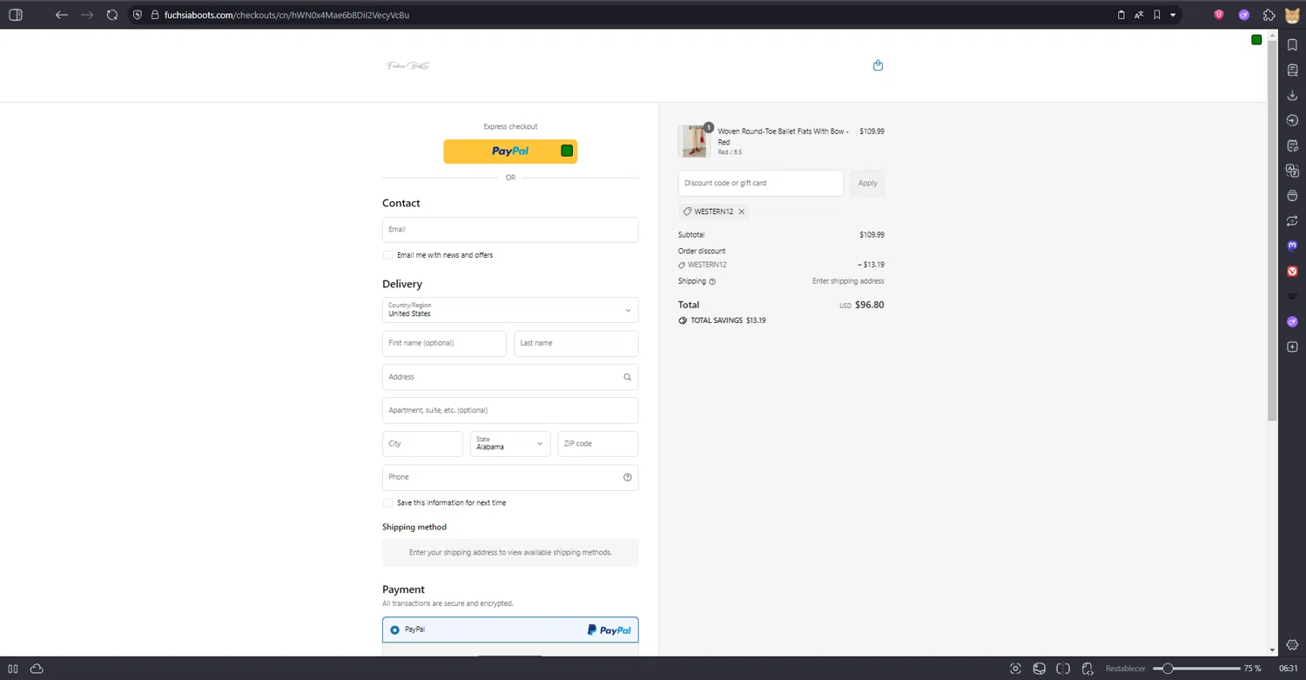Apply the discount code
The image size is (1306, 680).
[867, 183]
